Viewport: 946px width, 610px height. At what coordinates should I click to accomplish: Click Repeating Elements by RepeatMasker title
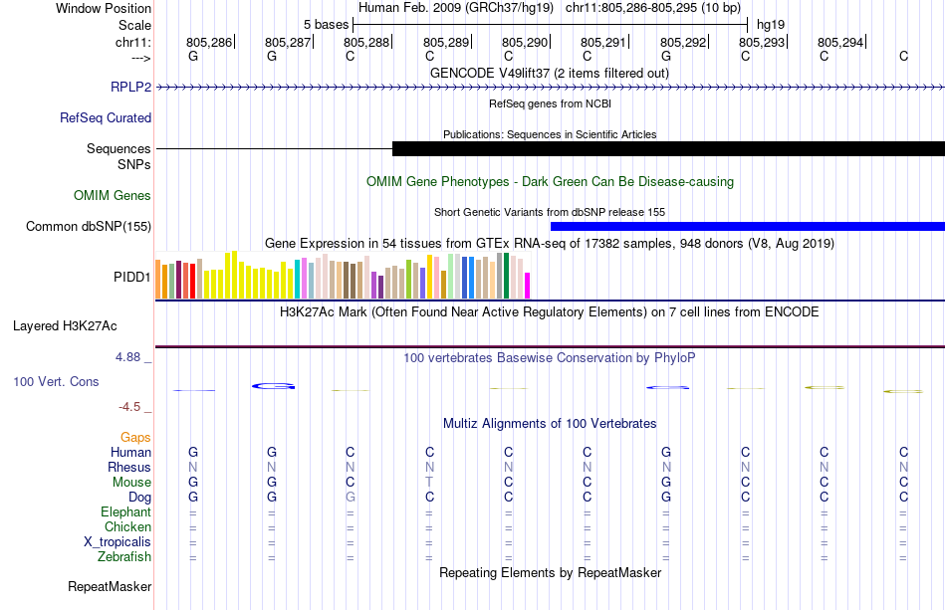[x=550, y=572]
